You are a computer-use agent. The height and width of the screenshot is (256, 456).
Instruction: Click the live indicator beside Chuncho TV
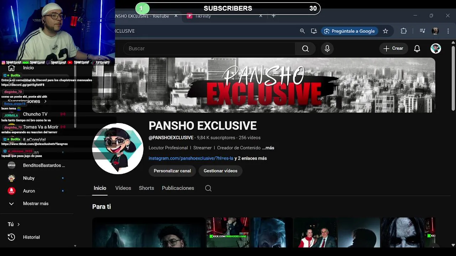point(63,114)
